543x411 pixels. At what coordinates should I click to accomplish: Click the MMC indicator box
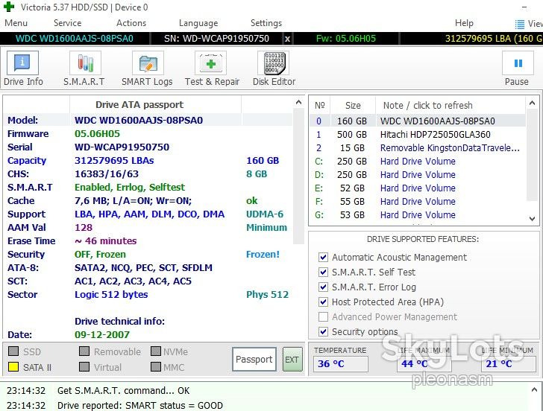click(156, 367)
